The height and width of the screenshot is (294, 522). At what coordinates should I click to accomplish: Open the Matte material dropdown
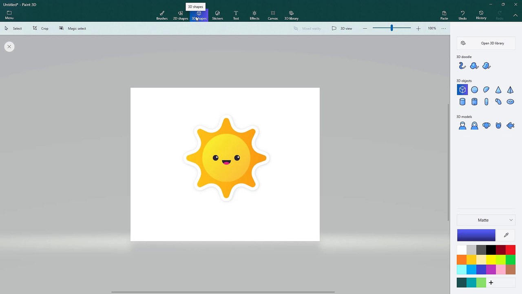coord(486,220)
